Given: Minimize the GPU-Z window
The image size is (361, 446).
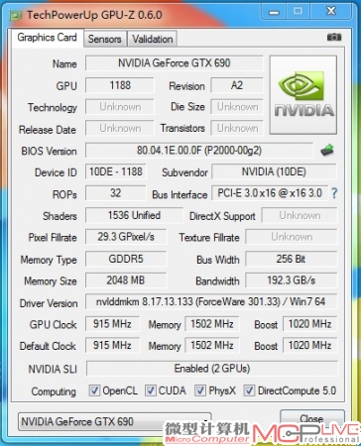Looking at the screenshot, I should (x=274, y=12).
